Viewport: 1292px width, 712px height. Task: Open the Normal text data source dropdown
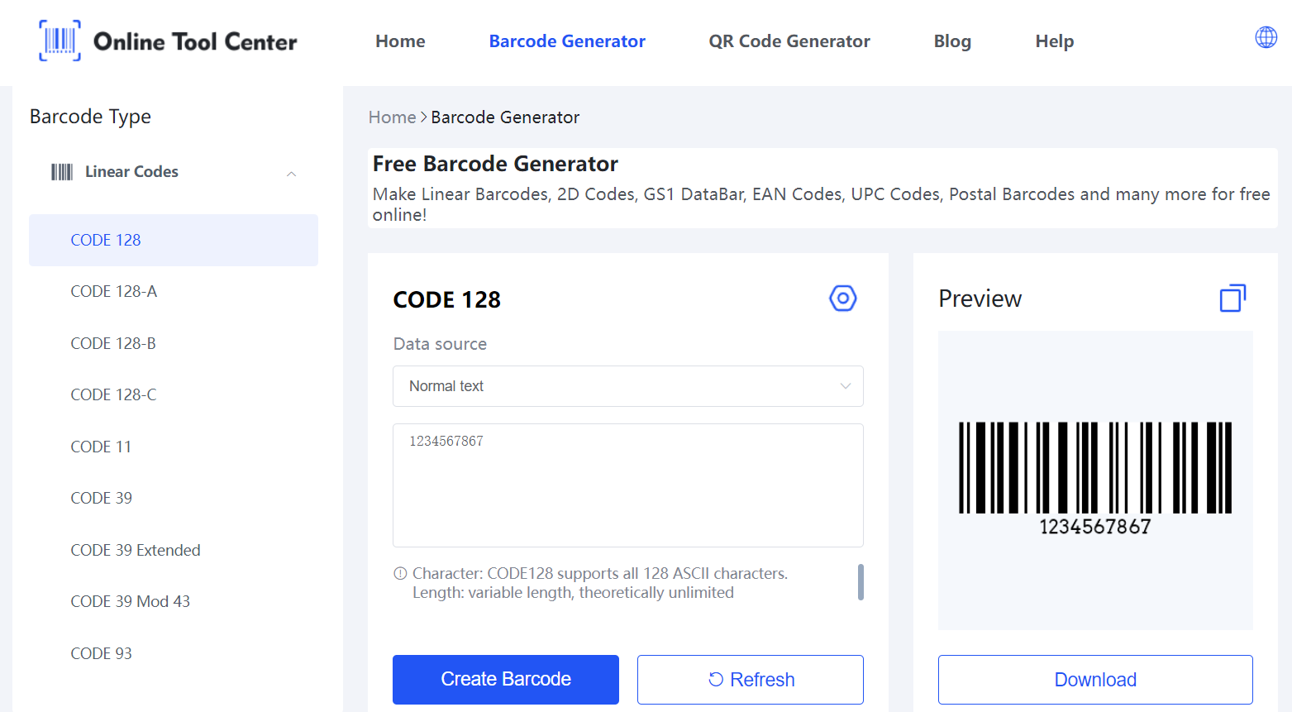[627, 386]
